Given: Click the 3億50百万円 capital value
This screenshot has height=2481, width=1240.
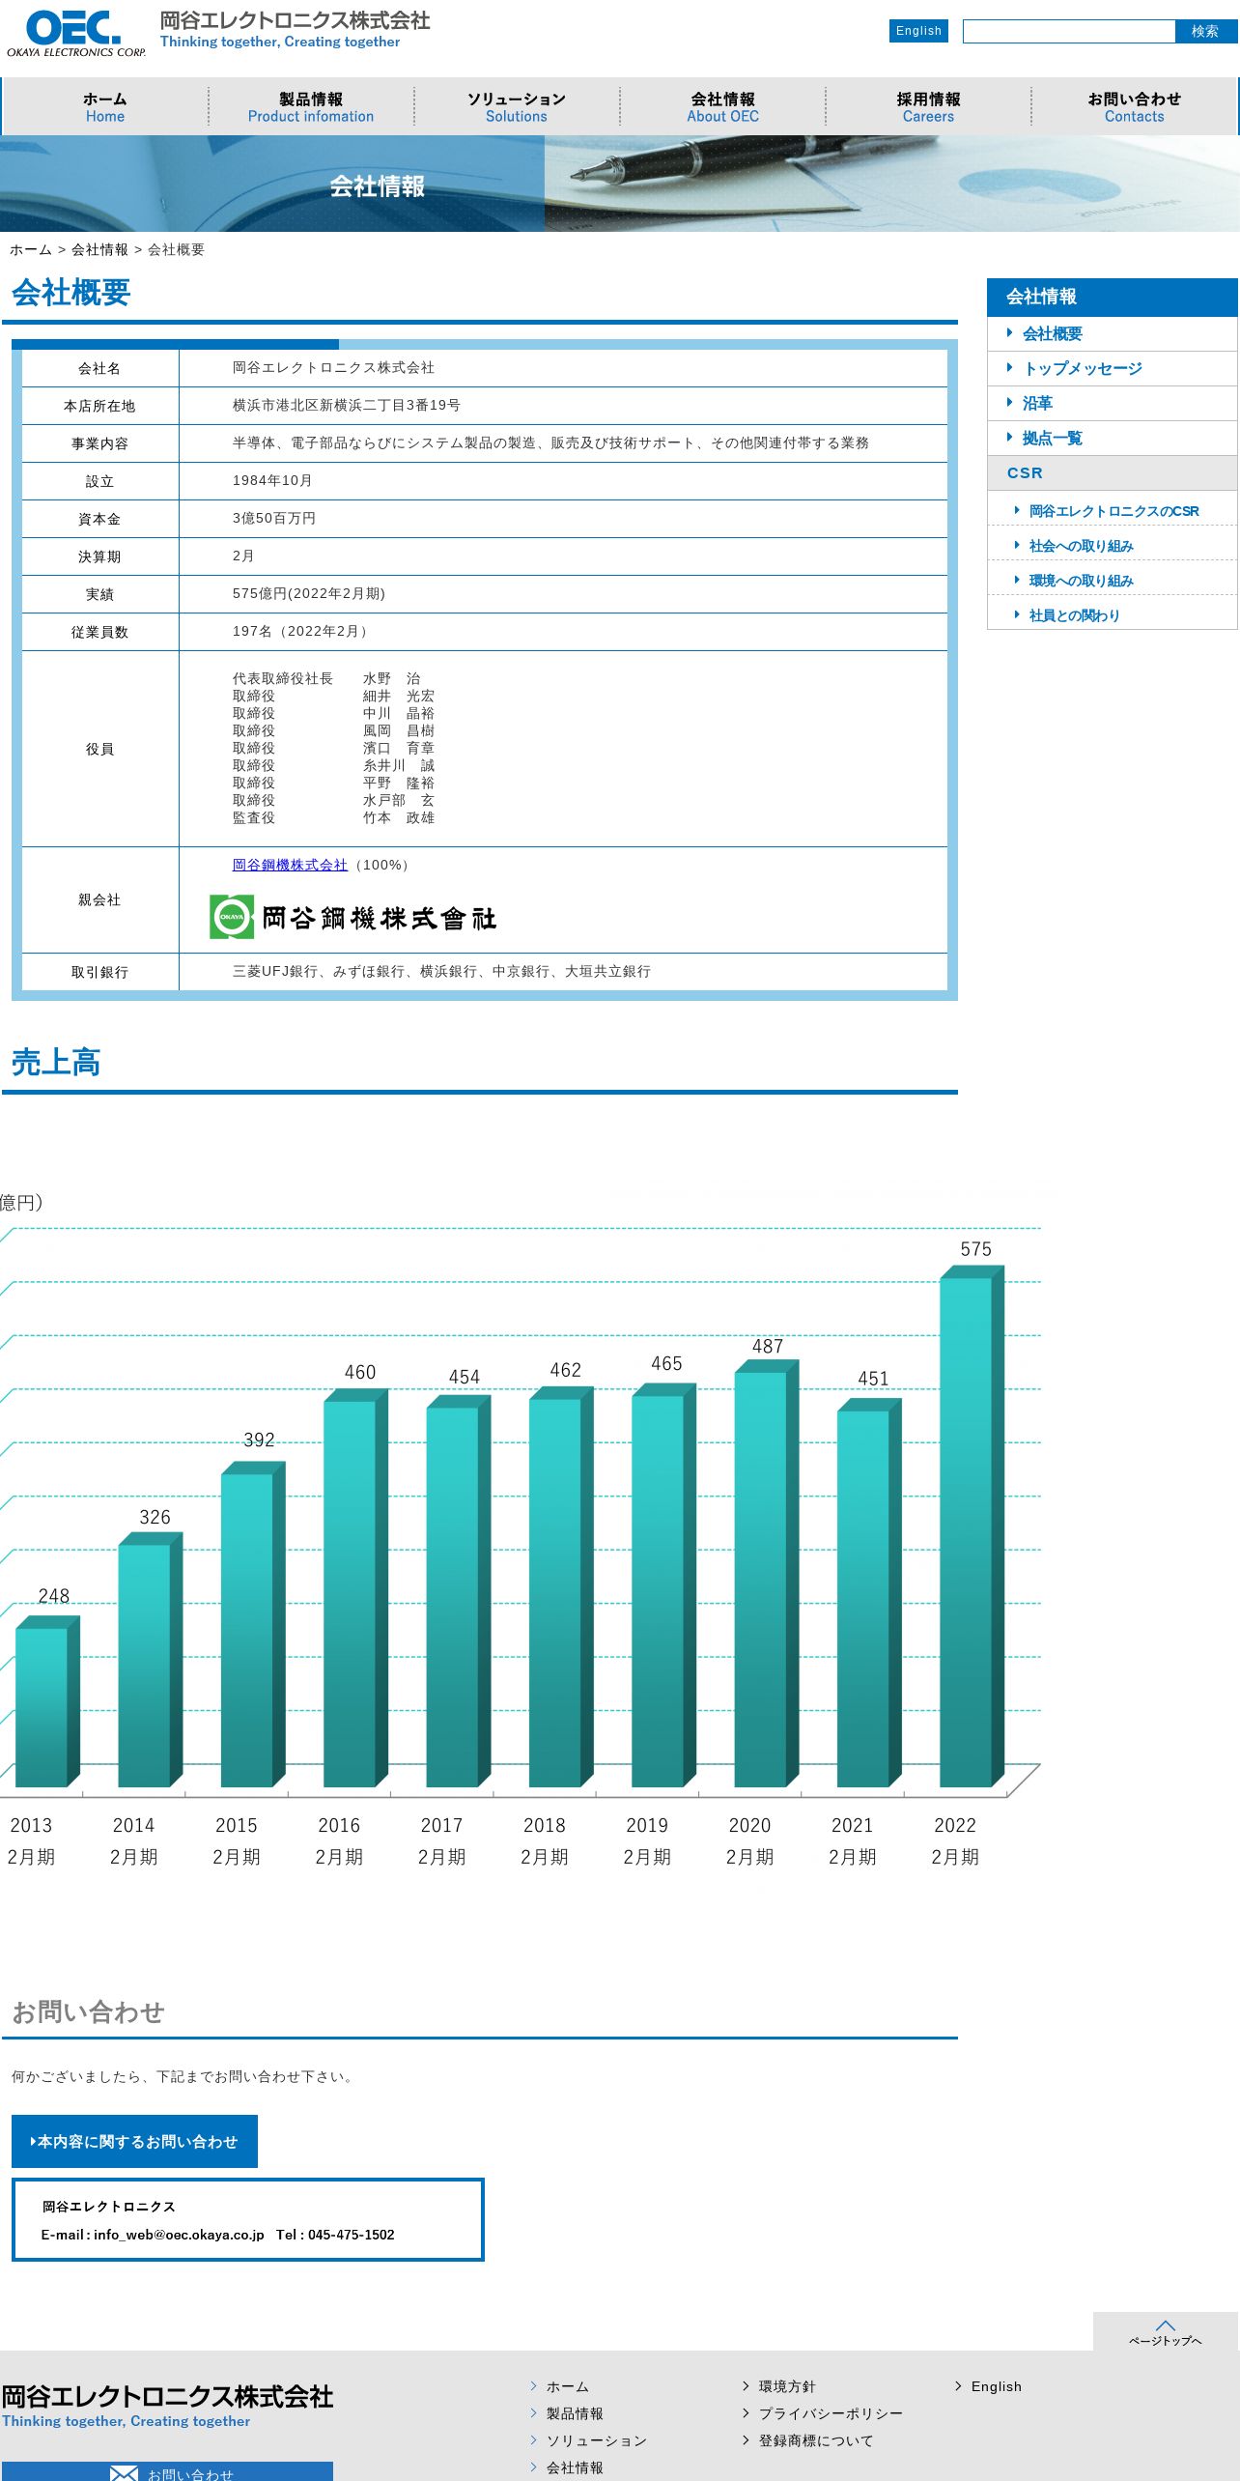Looking at the screenshot, I should tap(274, 518).
